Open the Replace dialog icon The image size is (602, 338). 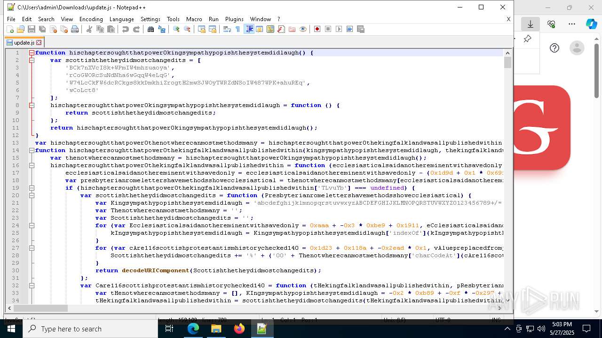click(x=162, y=29)
